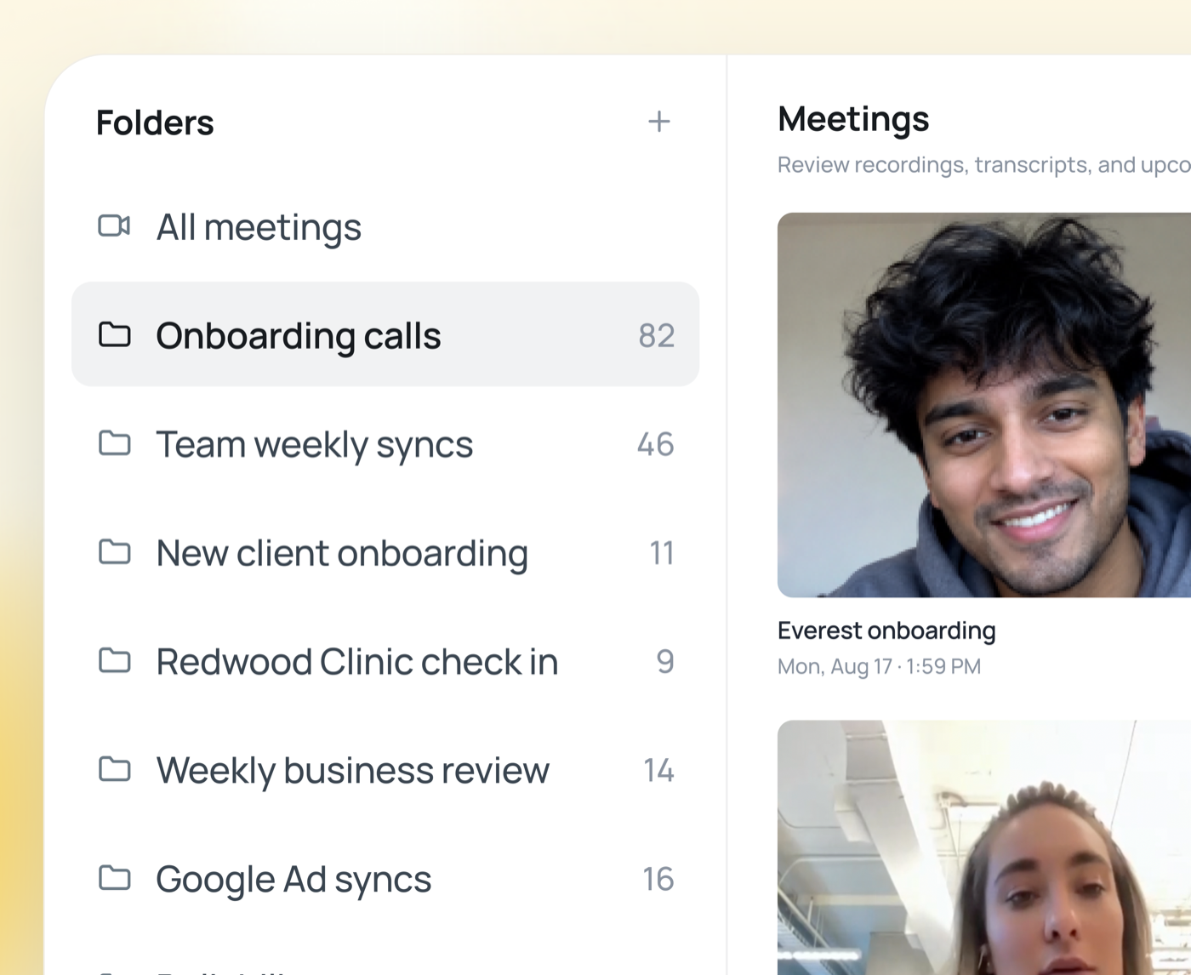Click folder icon next to Team weekly syncs

point(114,443)
